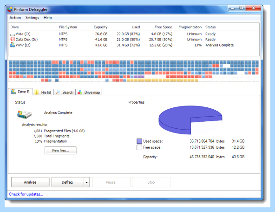Screen dimensions: 275x212
Task: Follow the Check for updates link
Action: [x=26, y=194]
